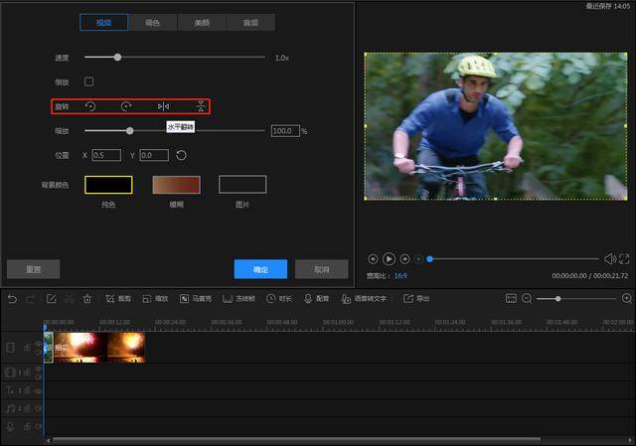This screenshot has width=636, height=446.
Task: Click the vertical flip icon
Action: [x=201, y=106]
